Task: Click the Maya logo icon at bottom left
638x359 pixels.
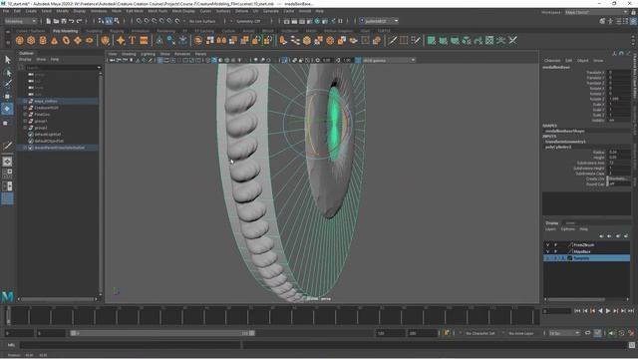Action: [x=7, y=296]
